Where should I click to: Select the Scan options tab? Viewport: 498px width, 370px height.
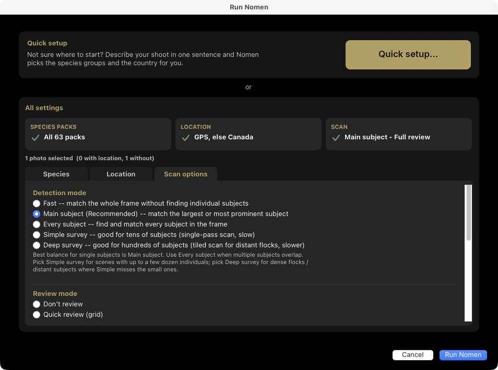point(185,174)
